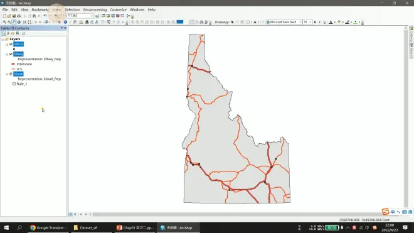The width and height of the screenshot is (414, 233).
Task: Toggle italic text formatting
Action: (320, 22)
